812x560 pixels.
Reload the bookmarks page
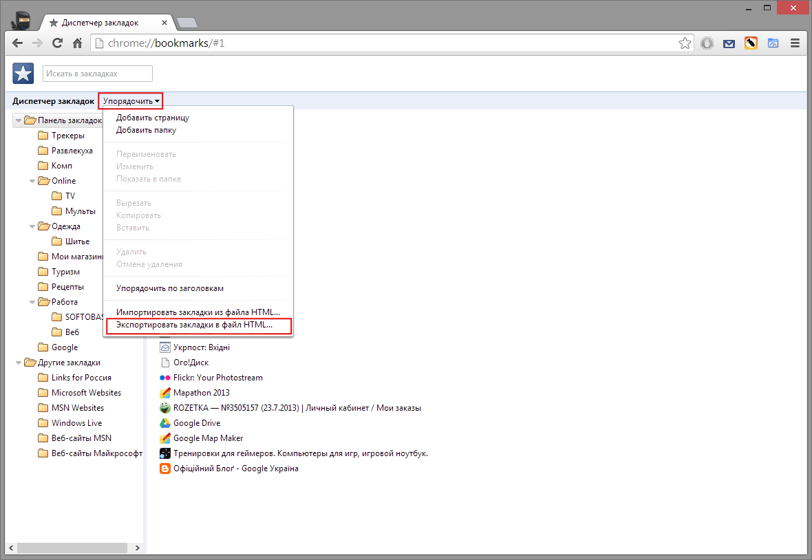point(58,43)
